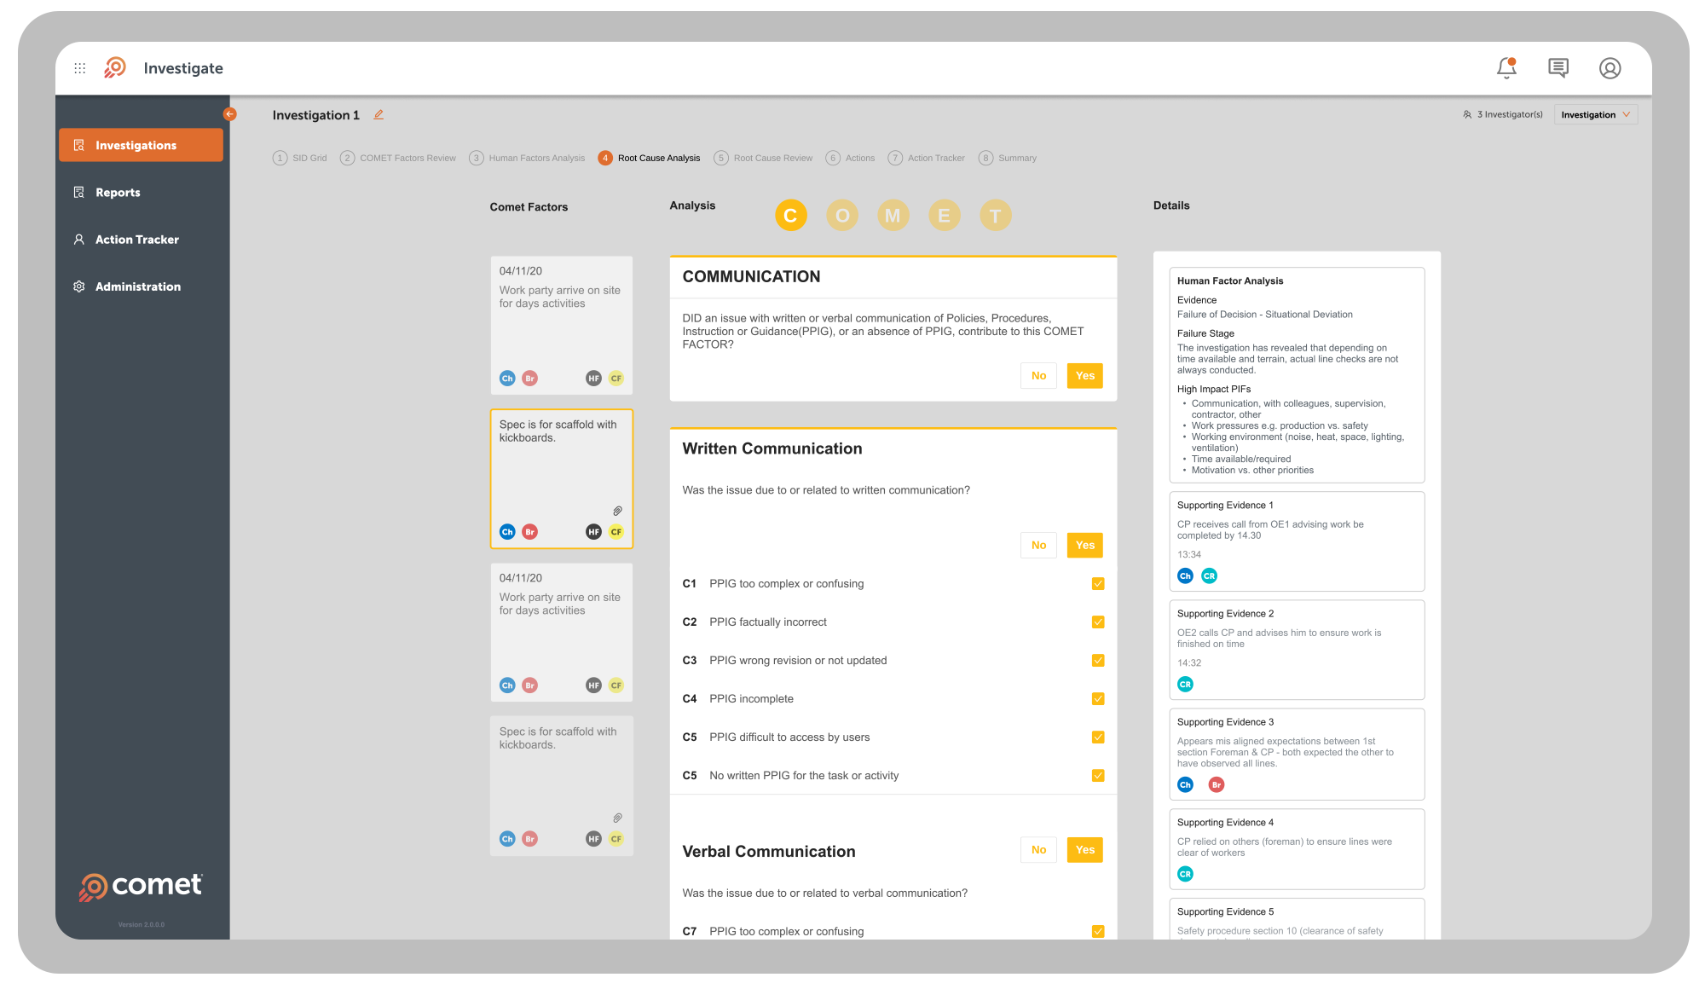Click the app grid launcher icon

pyautogui.click(x=80, y=68)
